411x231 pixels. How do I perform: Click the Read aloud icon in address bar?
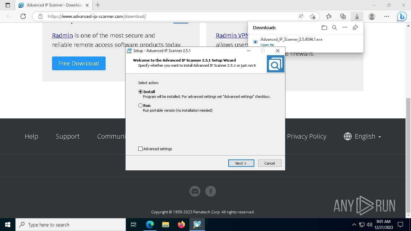click(301, 16)
